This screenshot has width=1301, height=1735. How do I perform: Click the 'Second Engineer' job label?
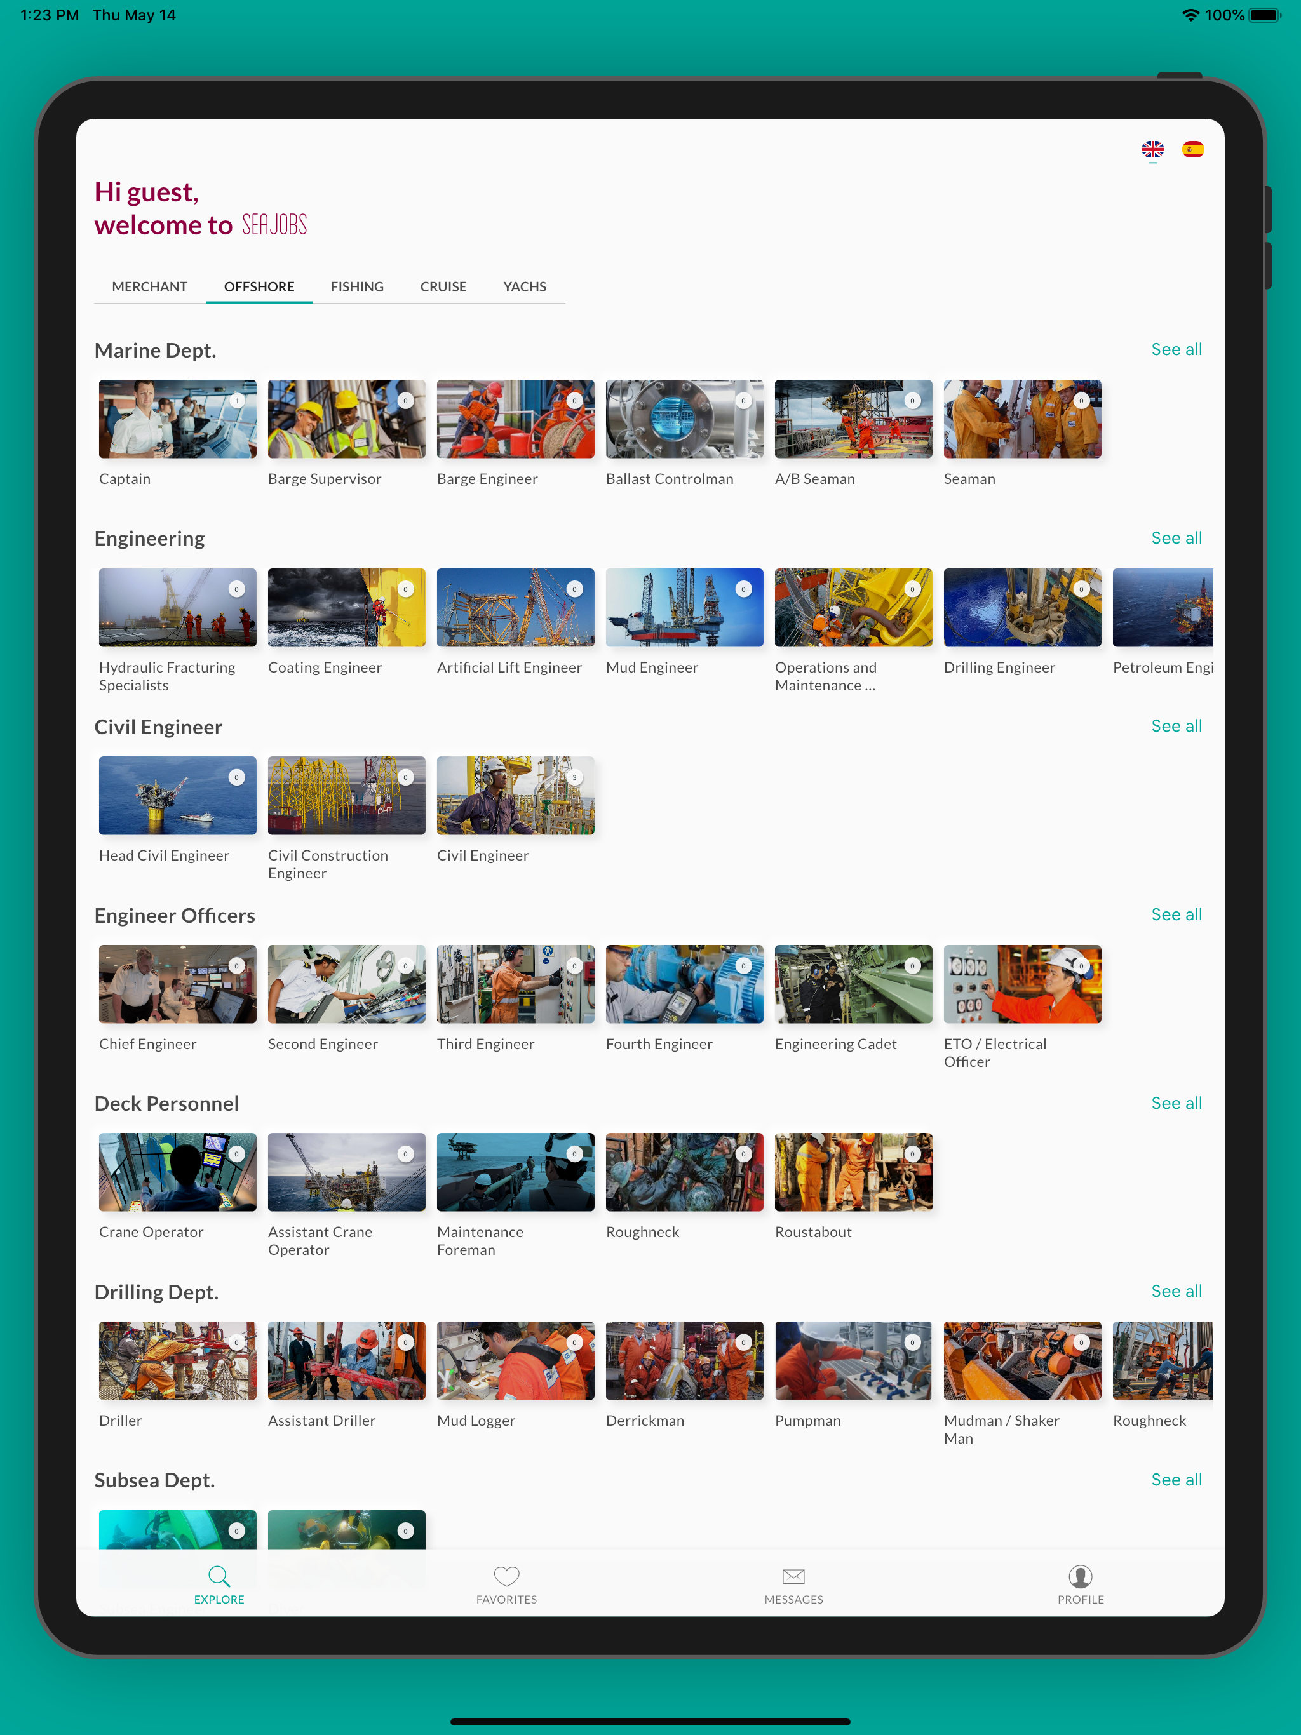point(323,1044)
